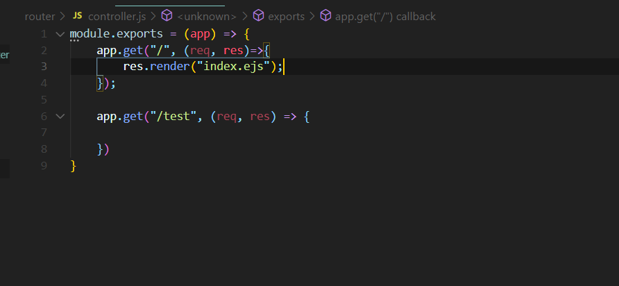Click line number 6 in the gutter
Viewport: 619px width, 286px height.
pos(44,116)
